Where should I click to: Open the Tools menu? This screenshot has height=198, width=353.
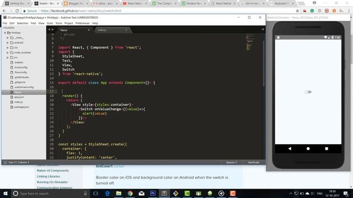[x=58, y=23]
